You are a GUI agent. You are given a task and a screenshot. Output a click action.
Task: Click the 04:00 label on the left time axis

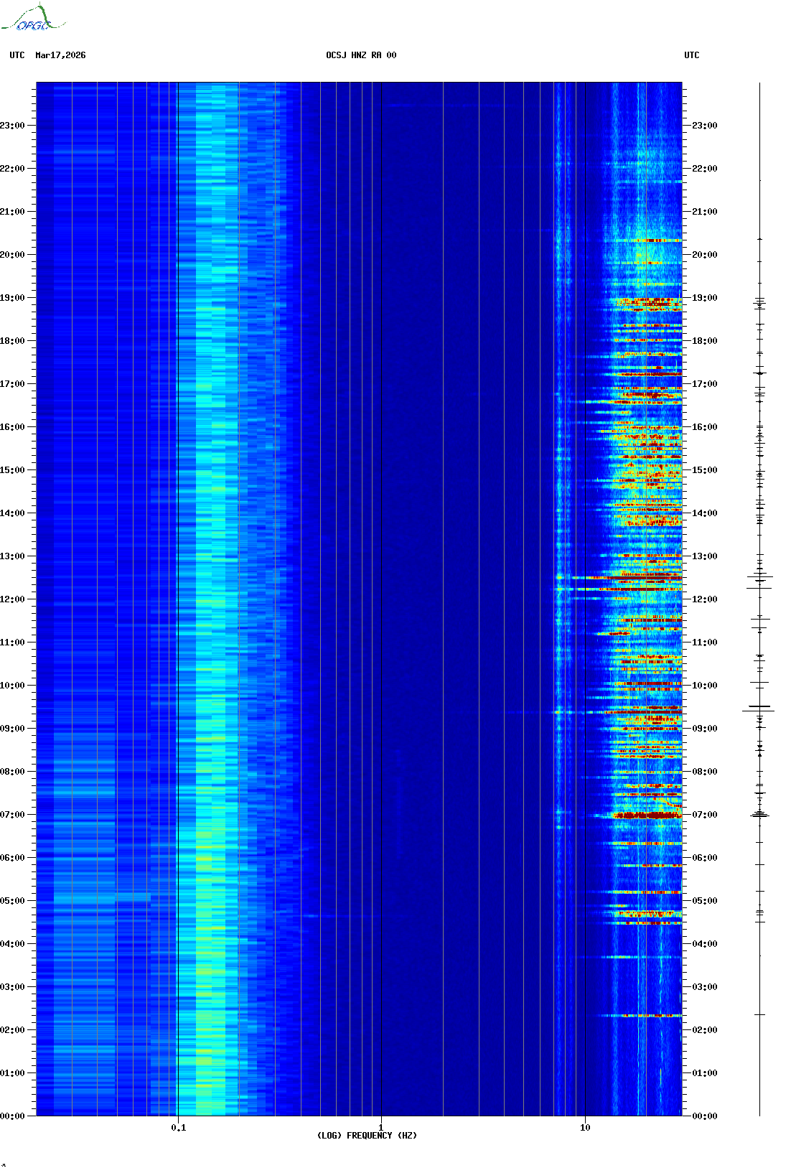pos(12,944)
